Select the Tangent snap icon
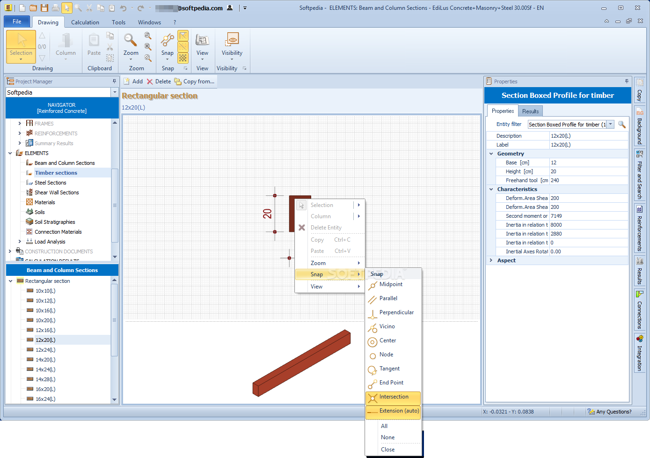650x458 pixels. (x=372, y=370)
